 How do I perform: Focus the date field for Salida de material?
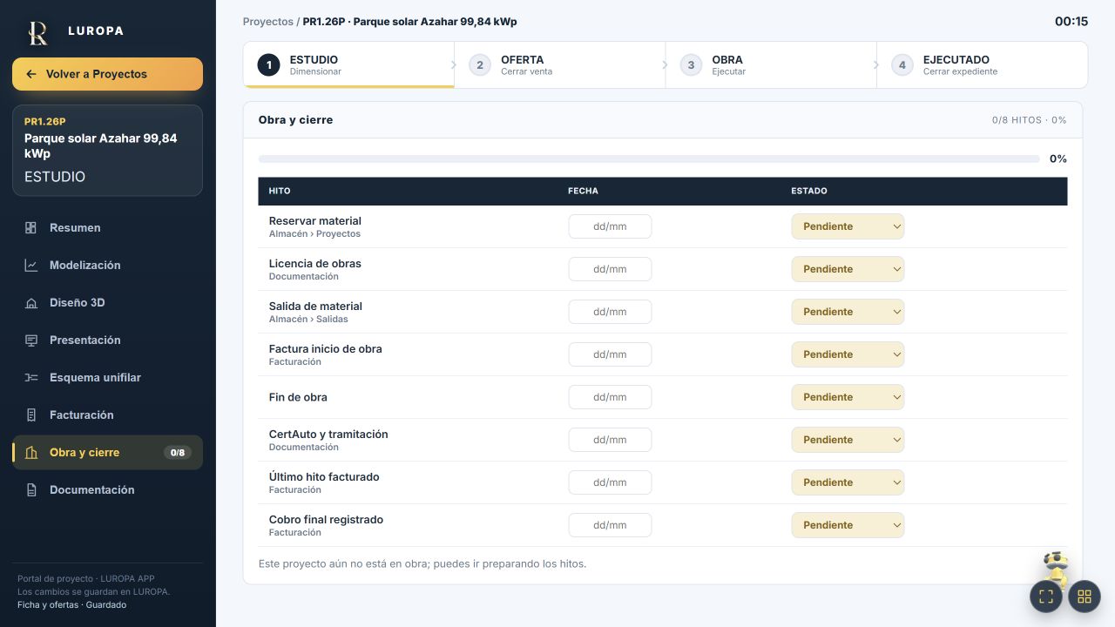coord(610,312)
